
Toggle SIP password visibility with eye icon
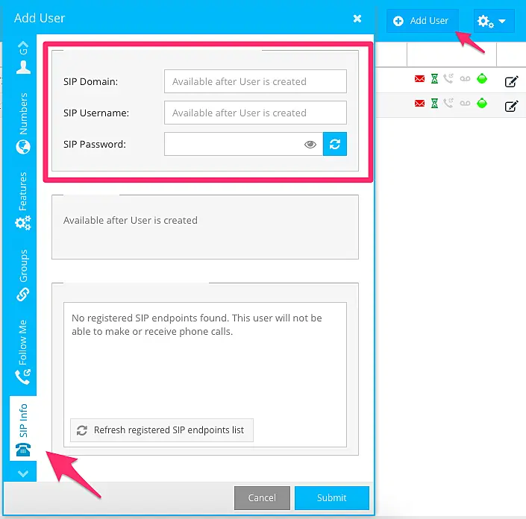[x=310, y=145]
